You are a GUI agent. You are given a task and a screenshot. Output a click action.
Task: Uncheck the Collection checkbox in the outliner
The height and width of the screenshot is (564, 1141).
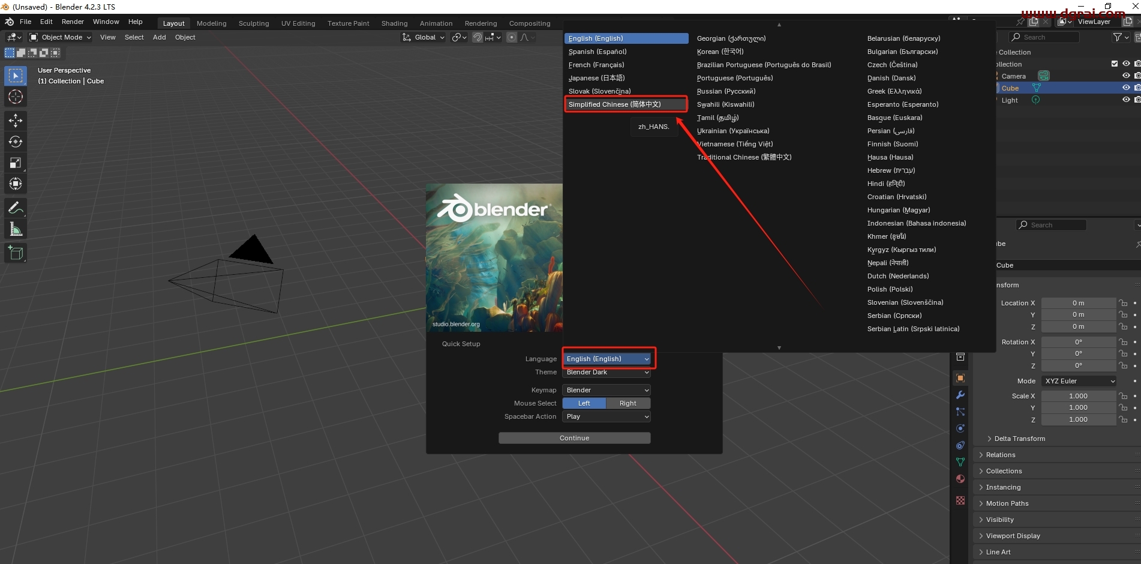[x=1114, y=64]
